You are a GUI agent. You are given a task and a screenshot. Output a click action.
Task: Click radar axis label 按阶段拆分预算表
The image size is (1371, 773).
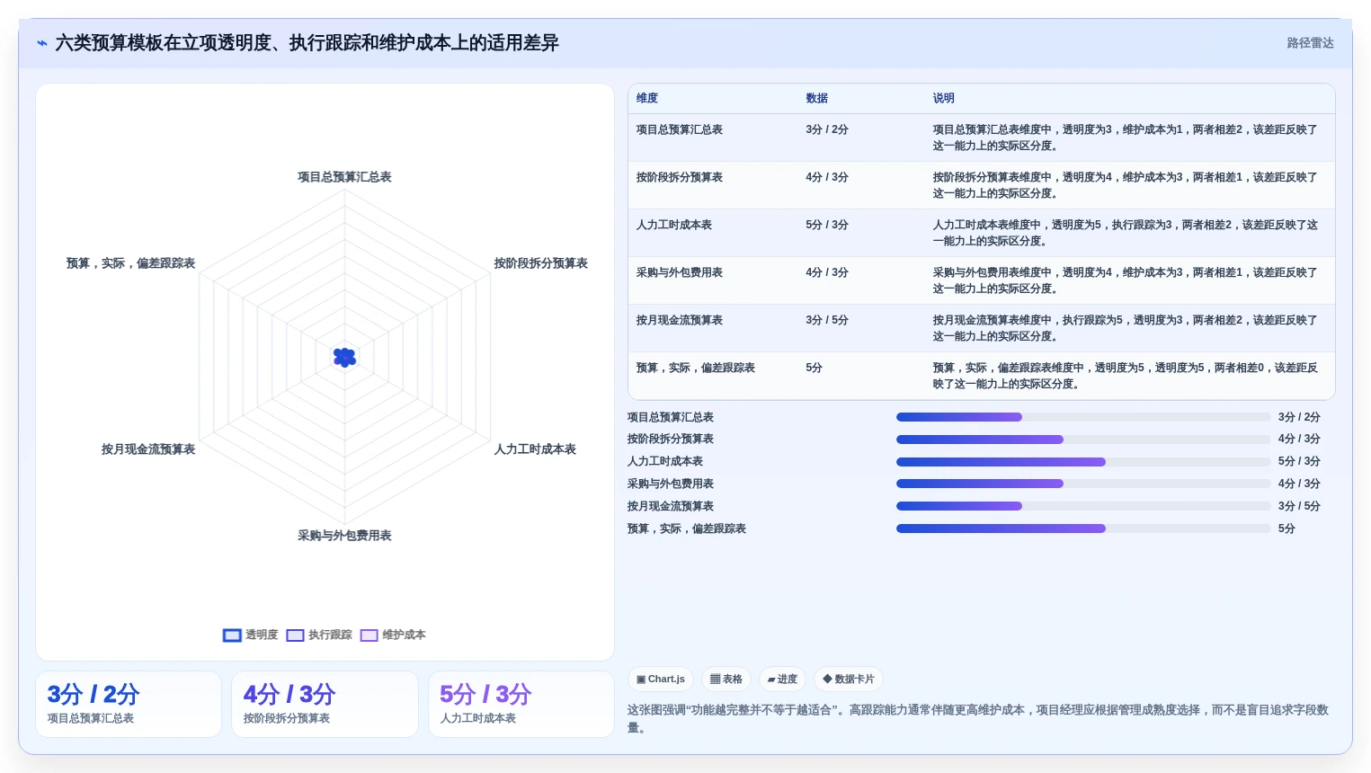click(x=540, y=263)
